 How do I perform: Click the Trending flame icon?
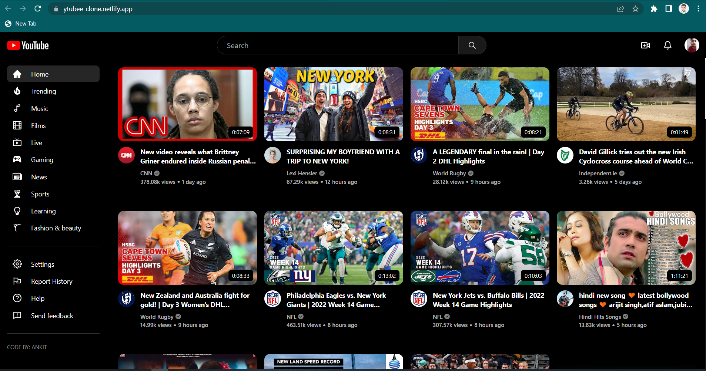[17, 91]
